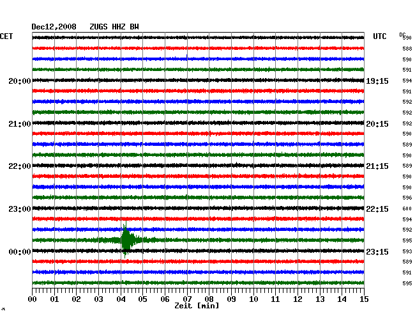Click the date label Dec12,2008
Viewport: 415px width, 316px height.
point(54,27)
